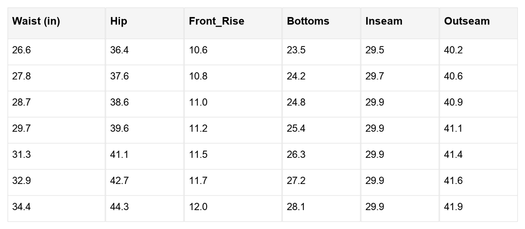
Task: Select waist cell showing 31.3
Action: click(x=21, y=155)
